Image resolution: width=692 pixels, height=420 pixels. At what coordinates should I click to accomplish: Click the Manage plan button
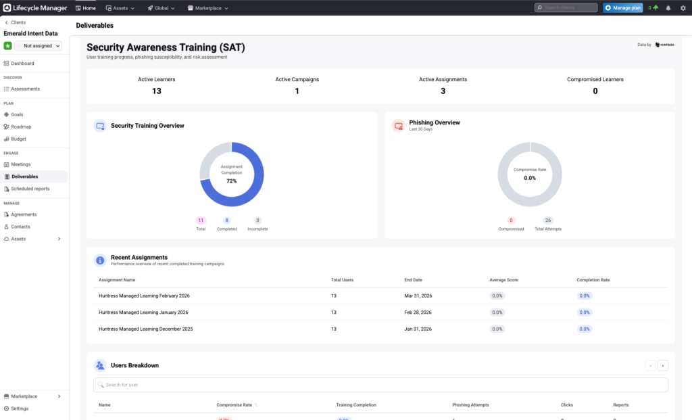[622, 8]
